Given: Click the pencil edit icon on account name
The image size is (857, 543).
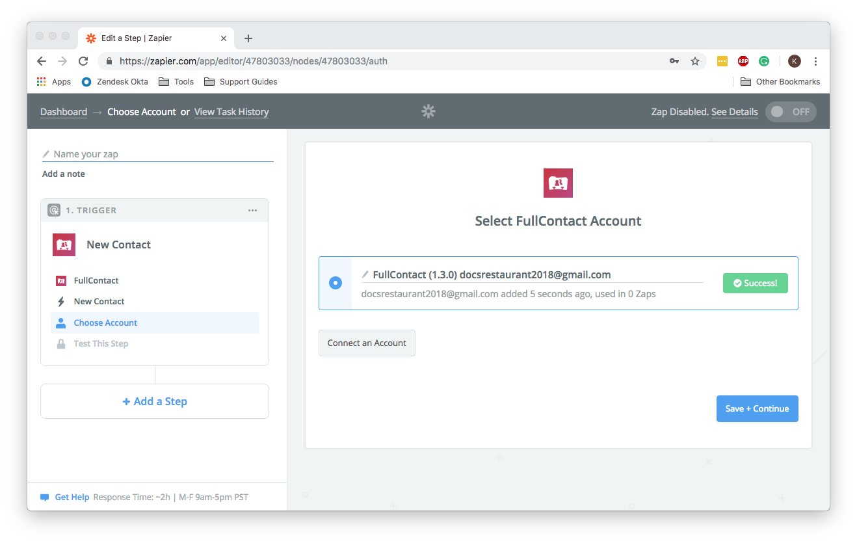Looking at the screenshot, I should (365, 275).
